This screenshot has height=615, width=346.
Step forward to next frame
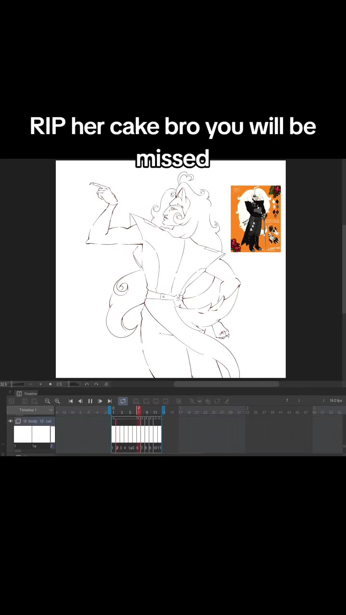(x=100, y=401)
